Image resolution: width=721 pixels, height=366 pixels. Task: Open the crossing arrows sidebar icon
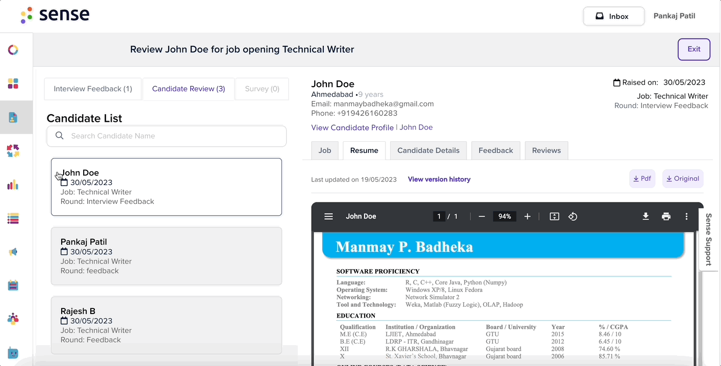[x=13, y=151]
